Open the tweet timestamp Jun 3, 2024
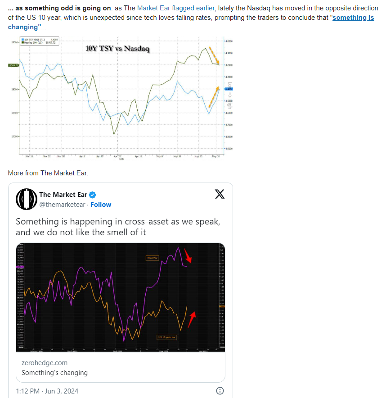The height and width of the screenshot is (398, 386). [47, 391]
